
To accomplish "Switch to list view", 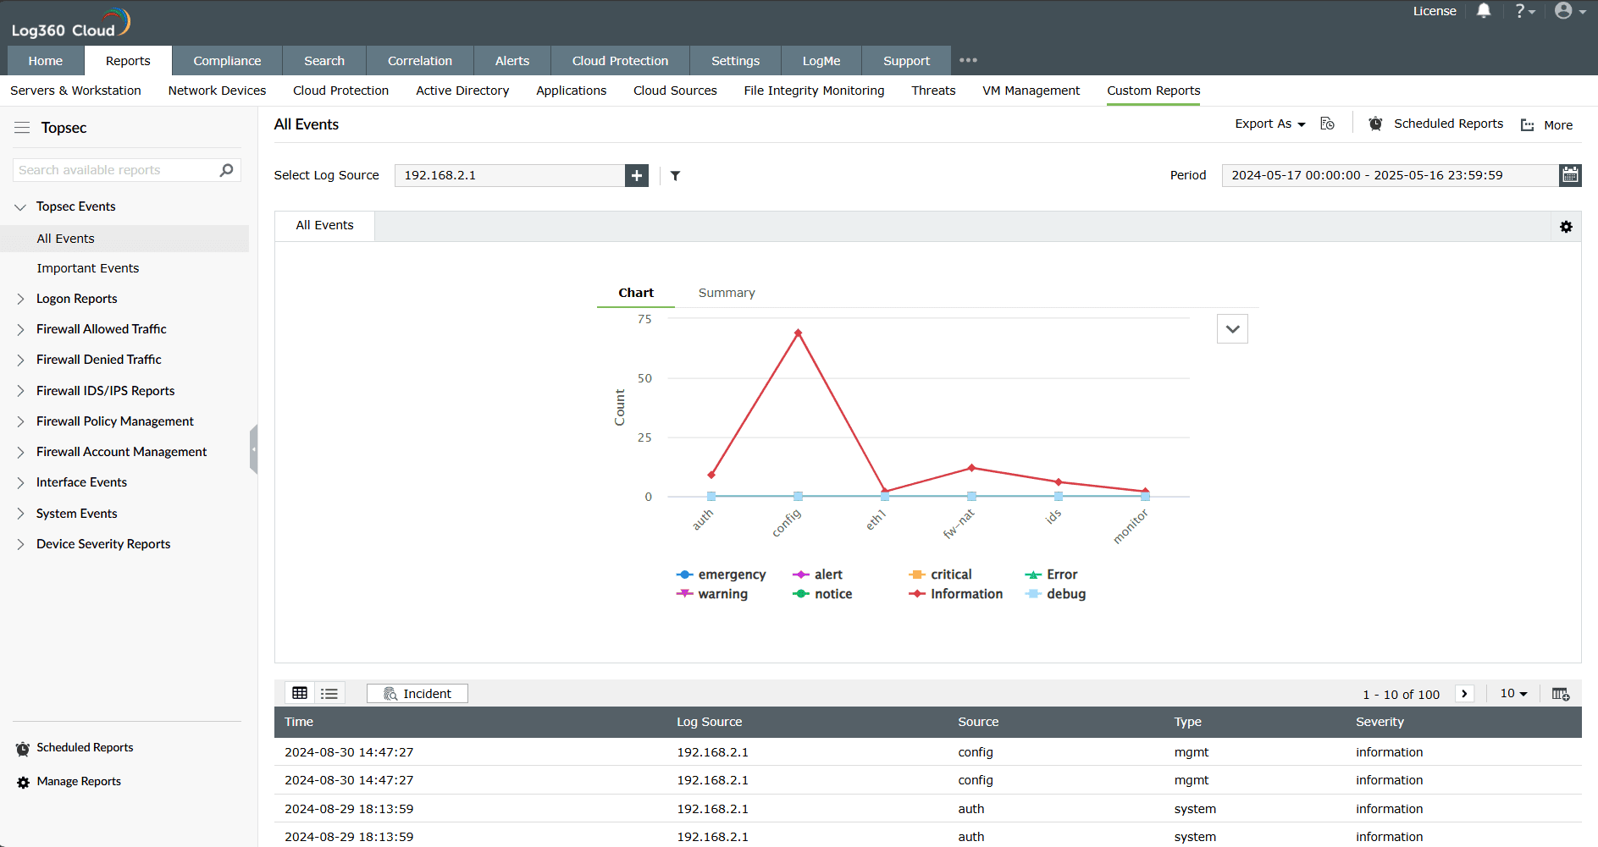I will (x=329, y=694).
